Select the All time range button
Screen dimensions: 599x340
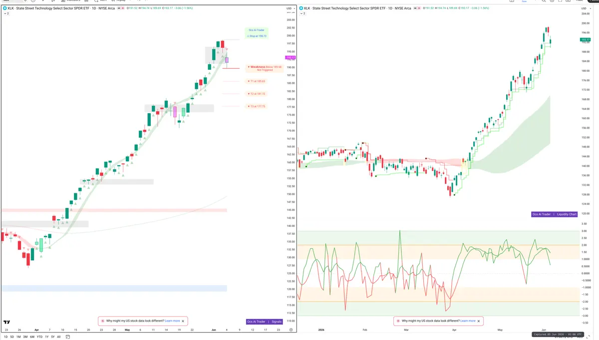point(58,337)
